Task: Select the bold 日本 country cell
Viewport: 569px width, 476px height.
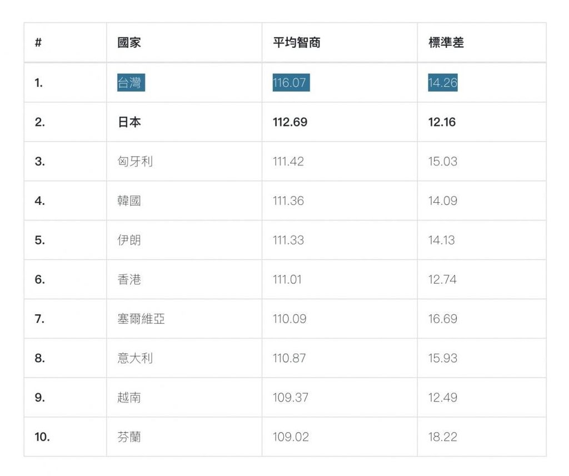Action: pos(129,122)
